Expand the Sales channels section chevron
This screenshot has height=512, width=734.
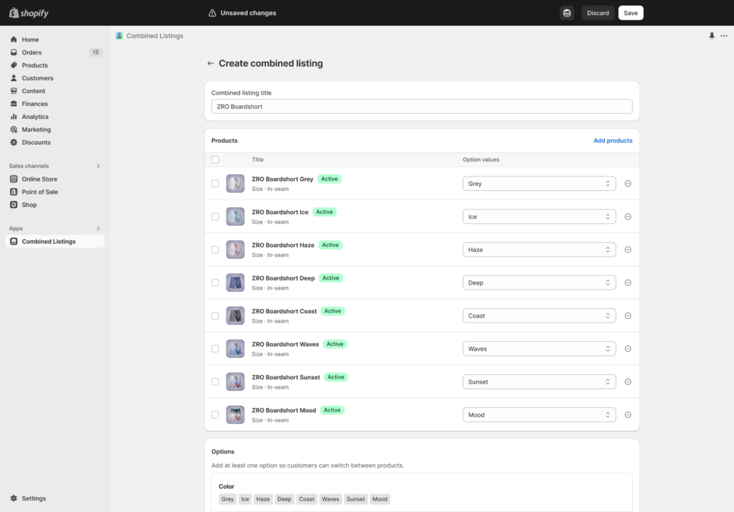97,166
